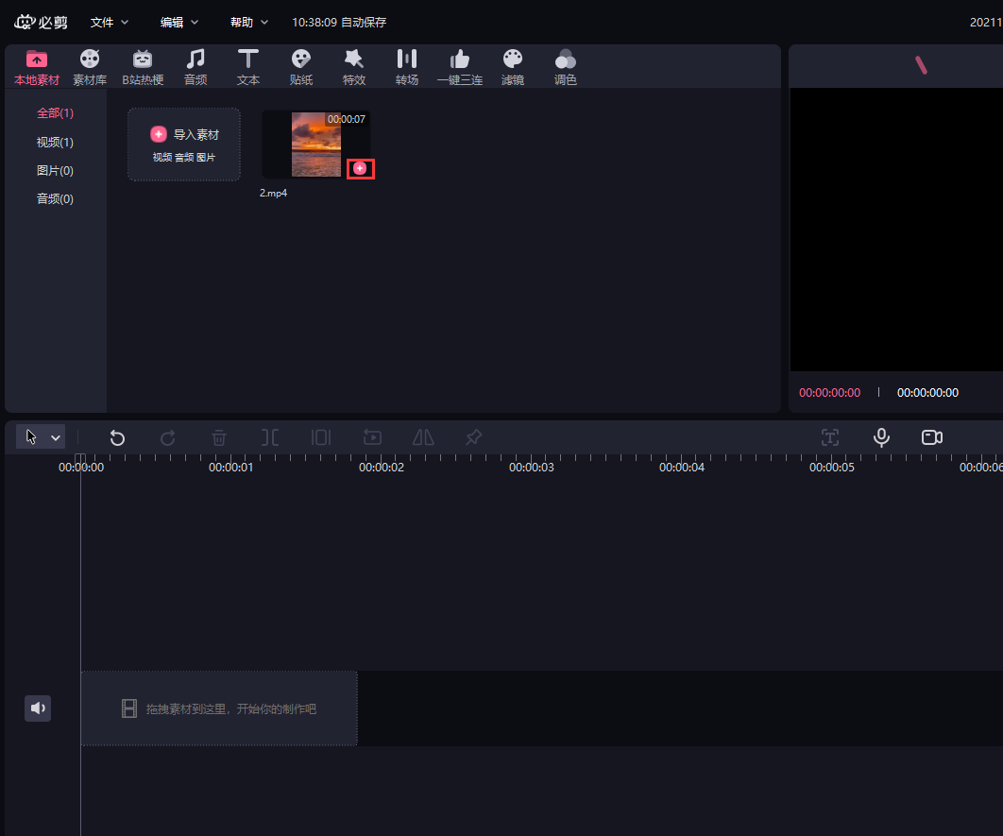
Task: Open the 特效 effects panel
Action: (354, 67)
